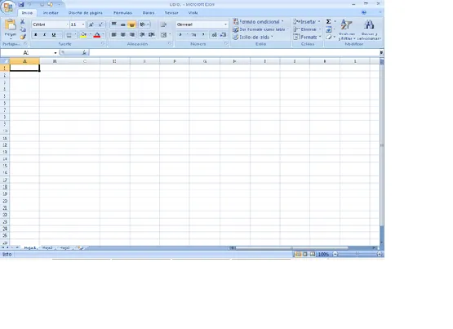
Task: Decrease font size with the smaller A
Action: 100,24
